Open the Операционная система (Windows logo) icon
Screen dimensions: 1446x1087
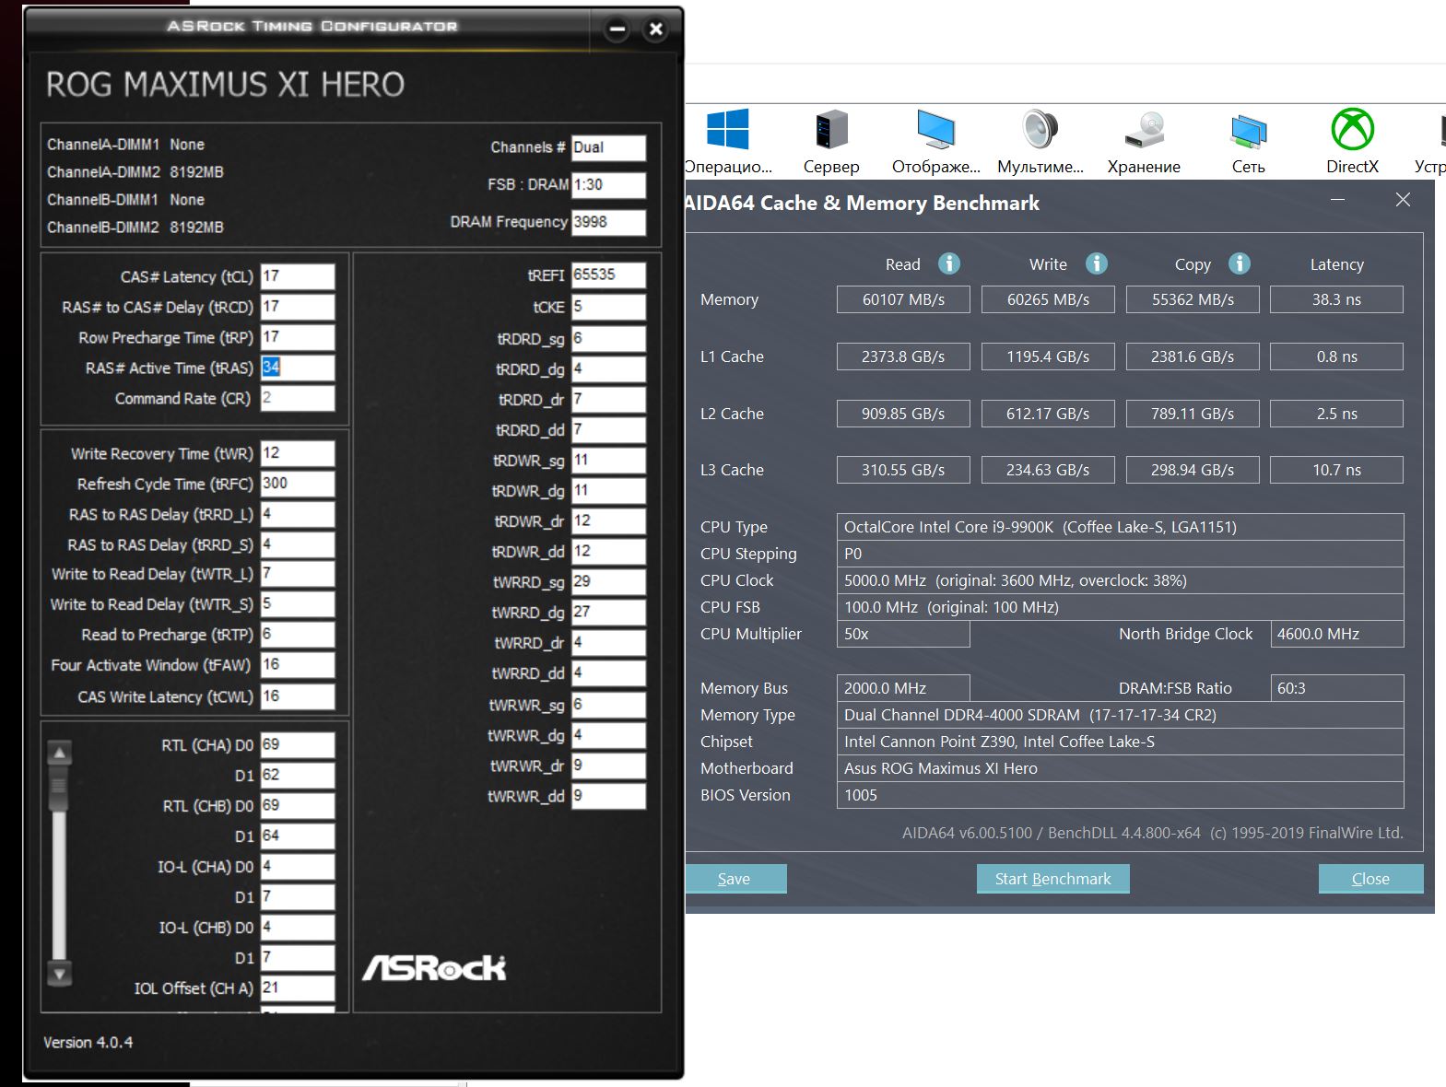(728, 129)
